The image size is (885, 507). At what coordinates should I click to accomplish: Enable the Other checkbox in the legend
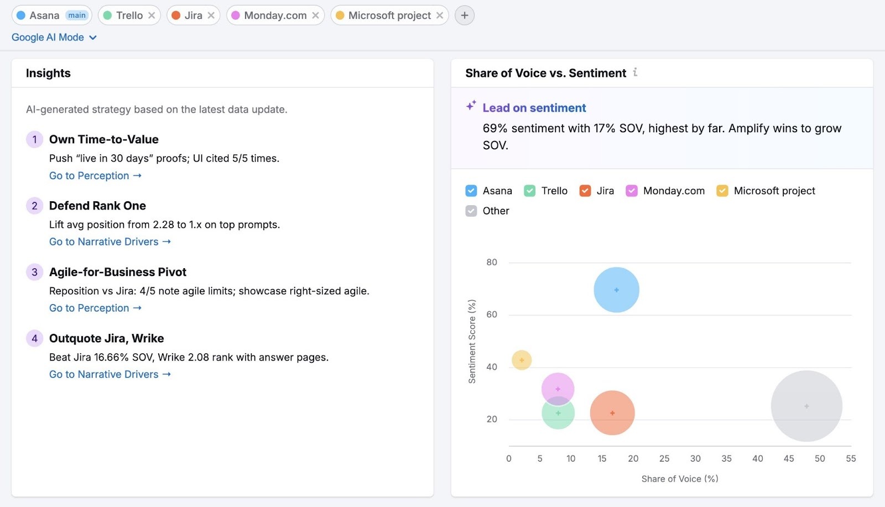471,211
